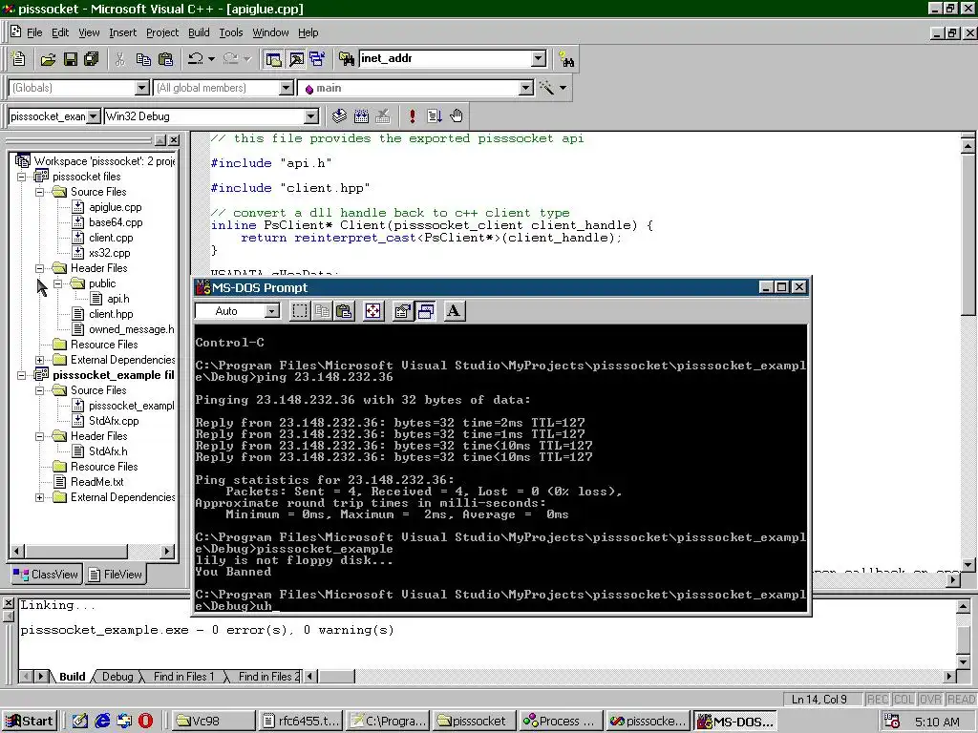Build the project with the Build icon

pyautogui.click(x=361, y=115)
